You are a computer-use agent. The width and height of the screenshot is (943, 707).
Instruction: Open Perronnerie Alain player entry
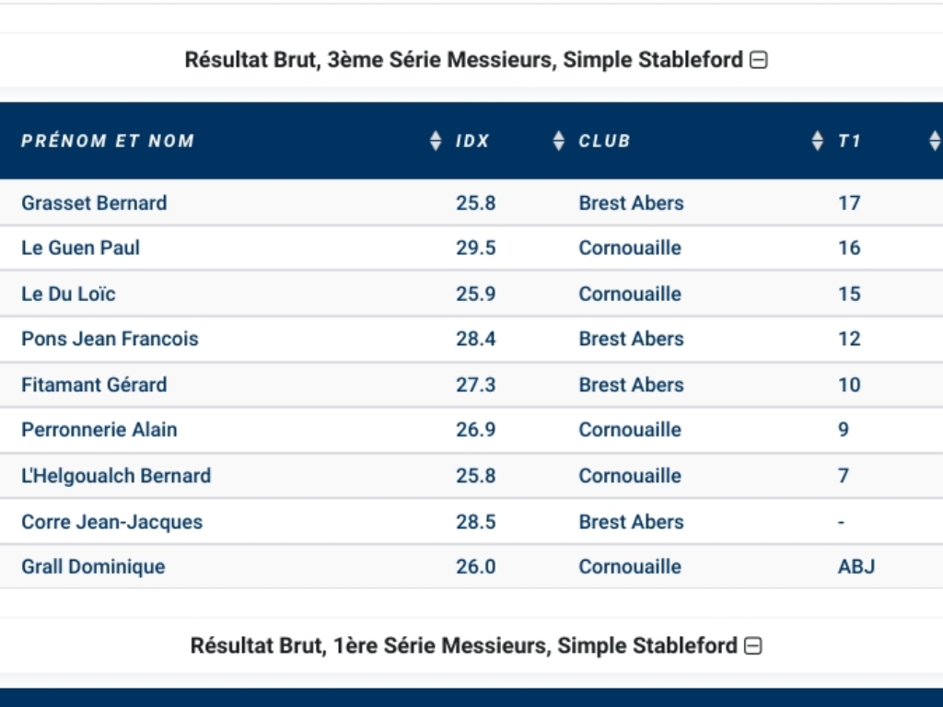pos(99,430)
